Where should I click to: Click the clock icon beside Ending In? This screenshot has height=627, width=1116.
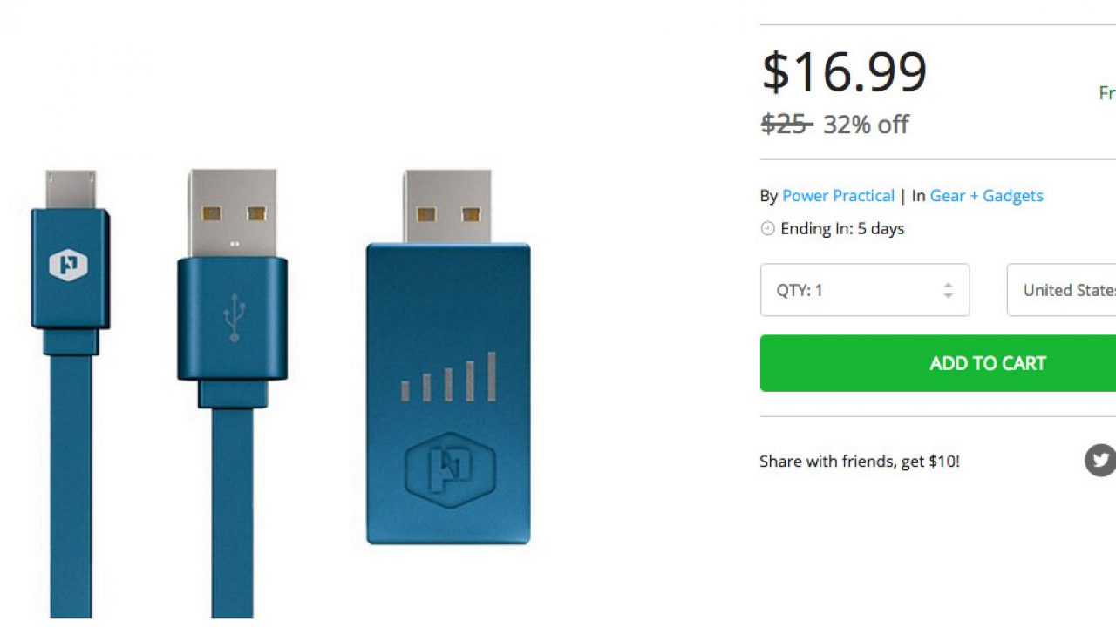click(x=767, y=229)
